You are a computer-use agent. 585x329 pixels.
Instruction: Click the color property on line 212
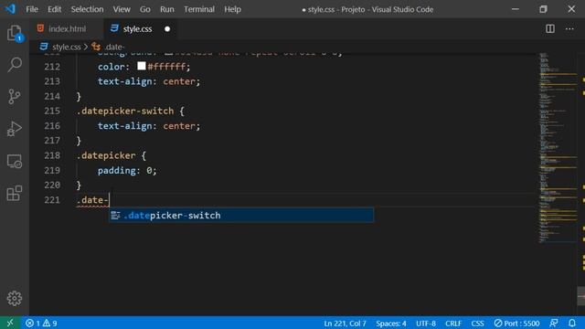[x=111, y=67]
